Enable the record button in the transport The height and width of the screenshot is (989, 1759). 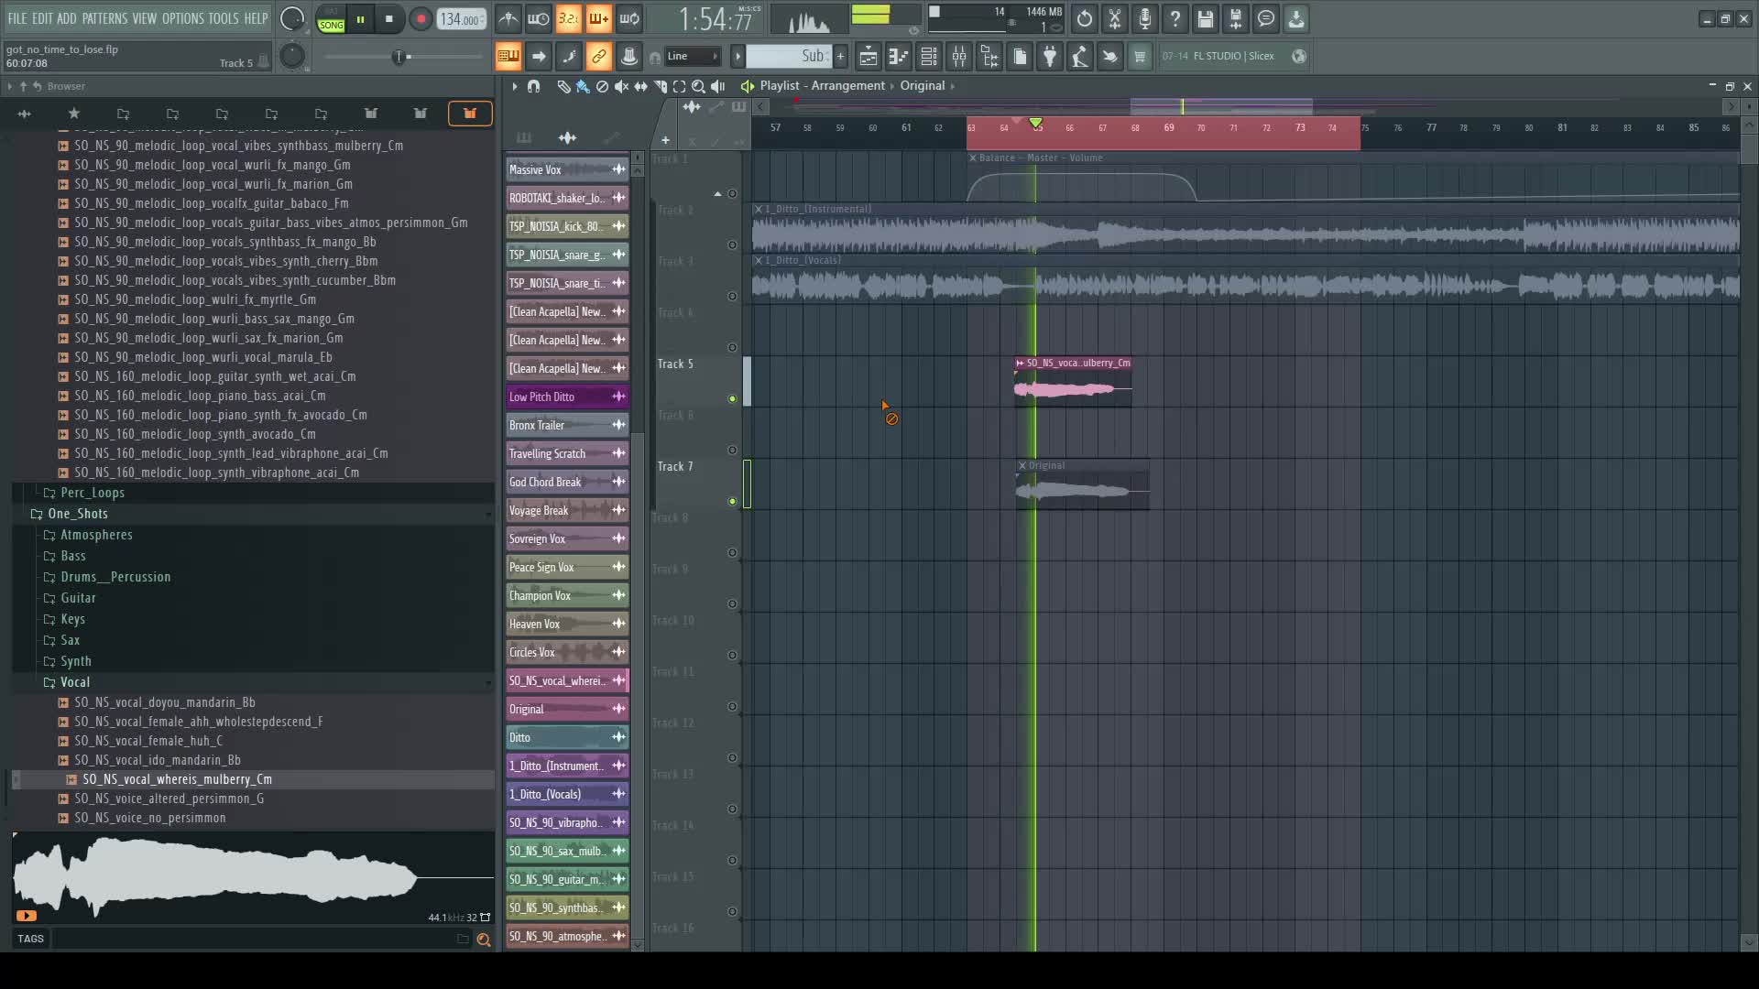(x=421, y=18)
